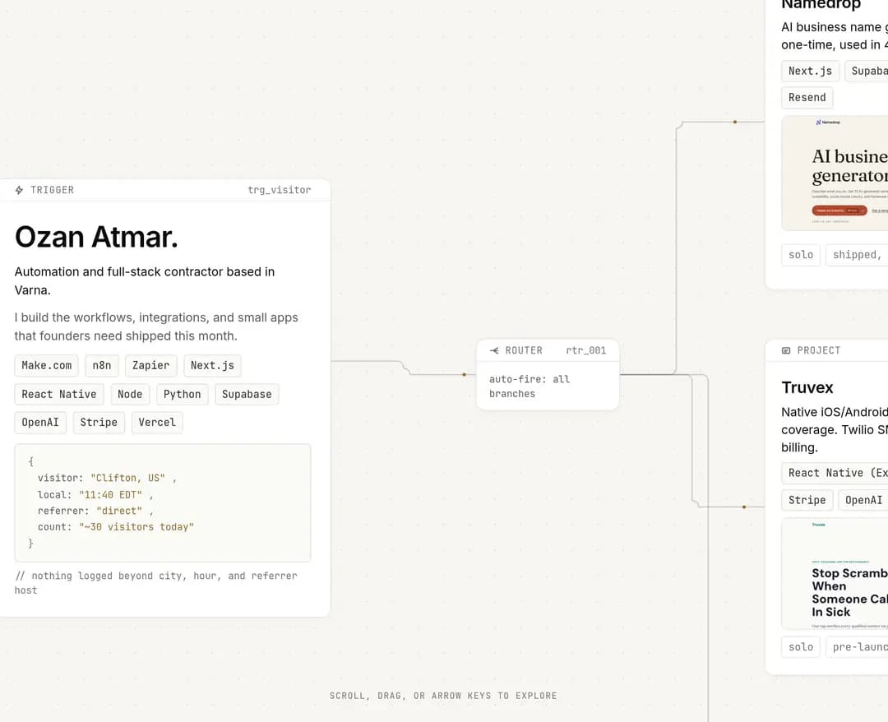
Task: Select the n8n skill tag
Action: coord(102,366)
